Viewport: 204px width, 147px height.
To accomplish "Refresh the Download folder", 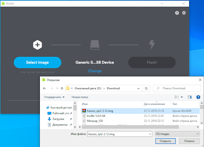I will 146,88.
